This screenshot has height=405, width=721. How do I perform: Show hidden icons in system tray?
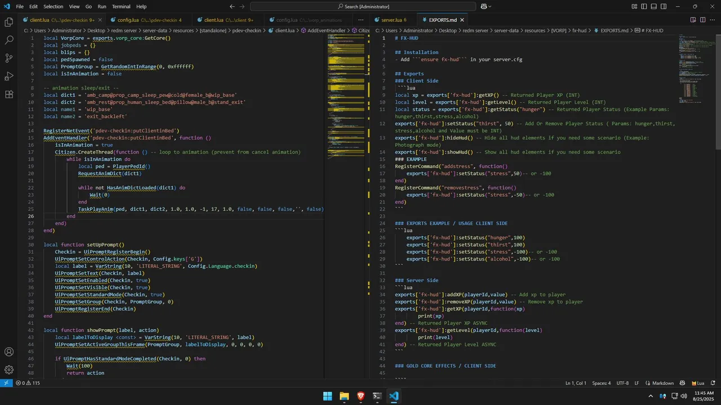pyautogui.click(x=651, y=396)
